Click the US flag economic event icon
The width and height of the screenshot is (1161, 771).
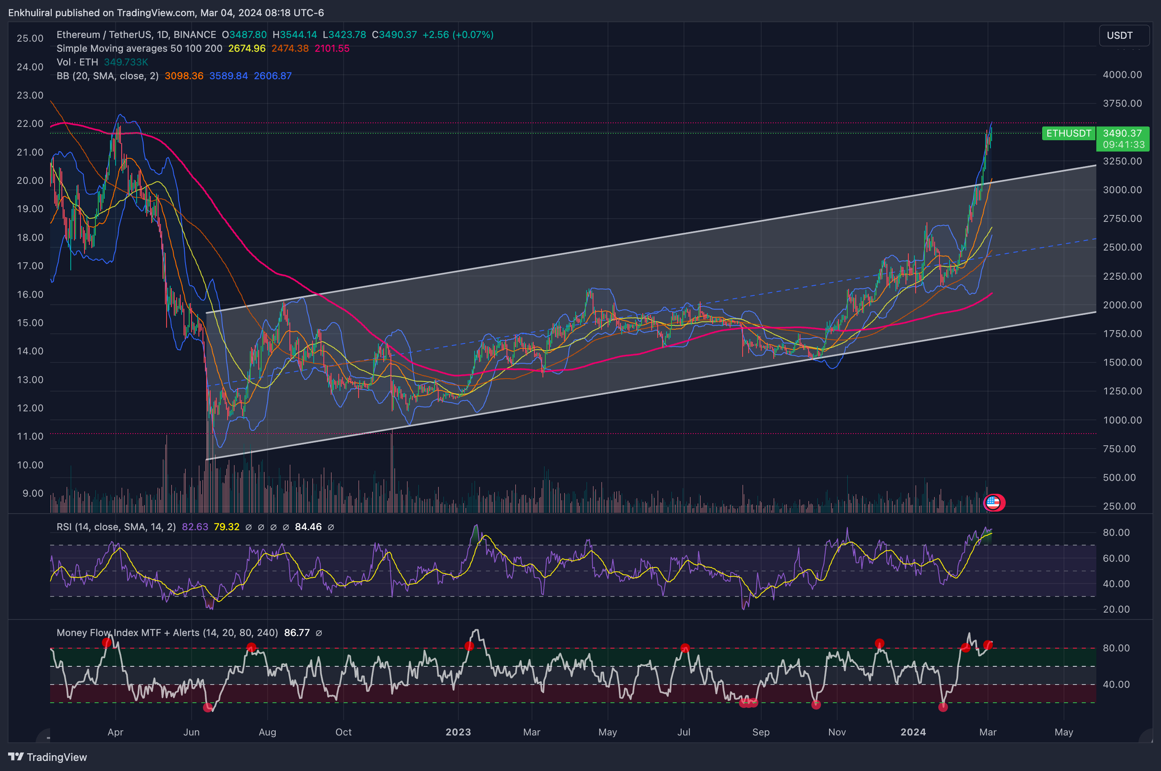[993, 503]
